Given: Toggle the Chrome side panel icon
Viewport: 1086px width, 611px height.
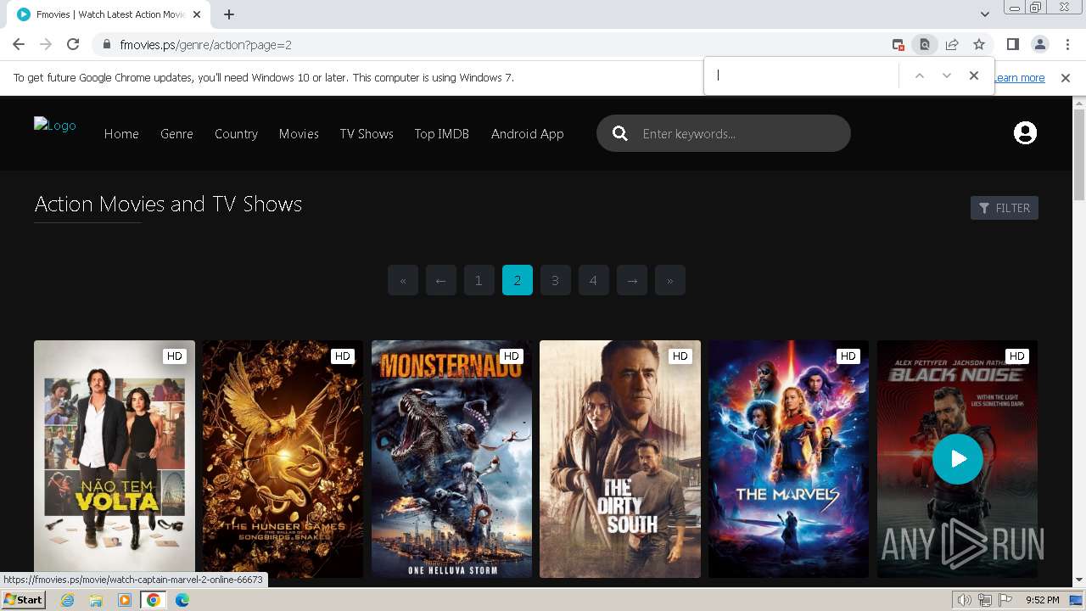Looking at the screenshot, I should coord(1012,44).
